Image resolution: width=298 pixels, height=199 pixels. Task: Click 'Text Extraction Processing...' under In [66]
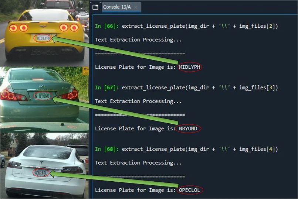[x=138, y=40]
